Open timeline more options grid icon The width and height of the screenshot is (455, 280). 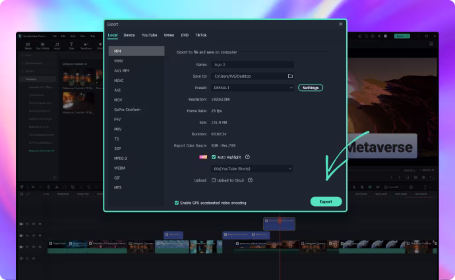pyautogui.click(x=425, y=188)
